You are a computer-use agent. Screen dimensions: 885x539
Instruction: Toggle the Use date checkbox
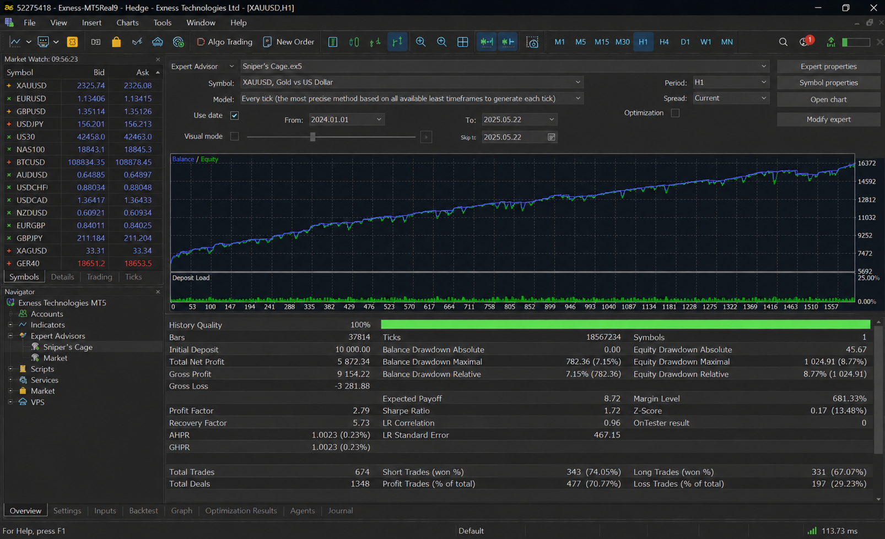pyautogui.click(x=234, y=116)
